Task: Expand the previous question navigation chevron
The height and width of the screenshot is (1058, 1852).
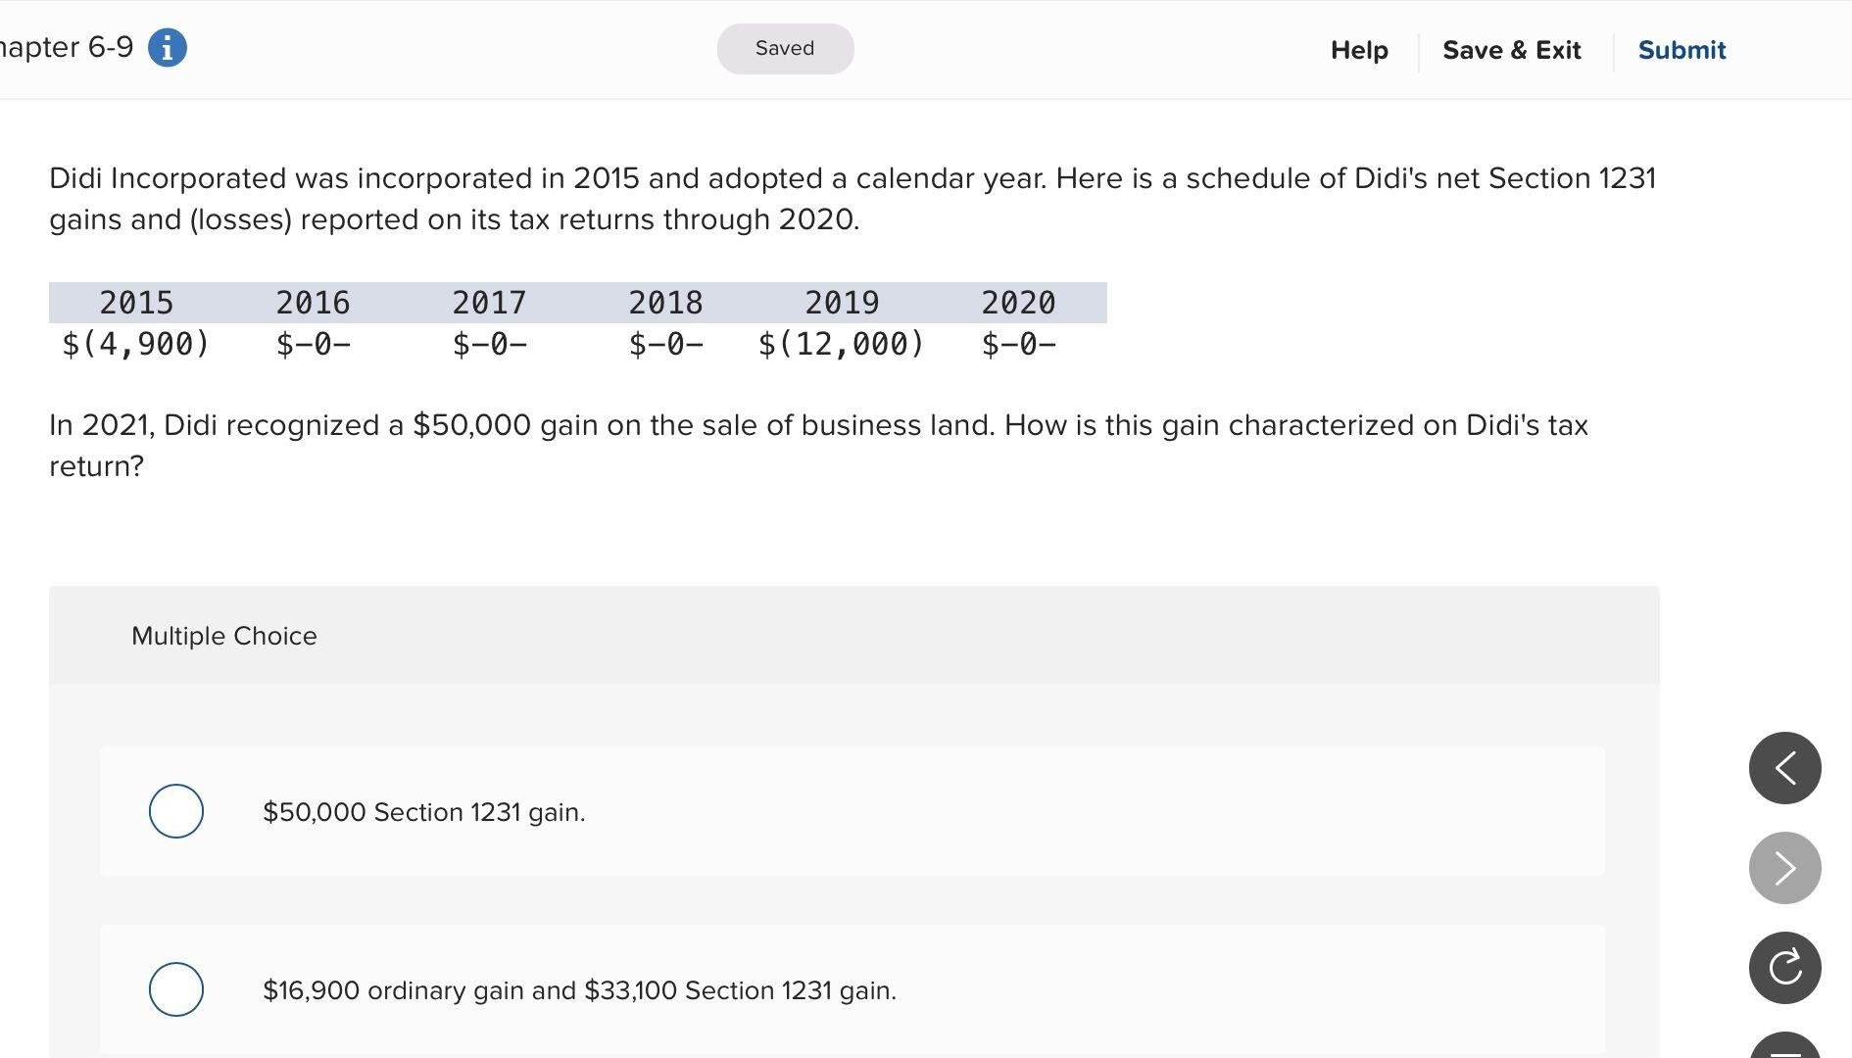Action: tap(1785, 767)
